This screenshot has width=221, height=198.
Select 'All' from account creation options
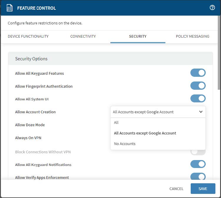tap(116, 123)
